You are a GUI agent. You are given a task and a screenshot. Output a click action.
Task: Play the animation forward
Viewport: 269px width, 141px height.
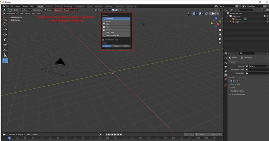click(115, 135)
